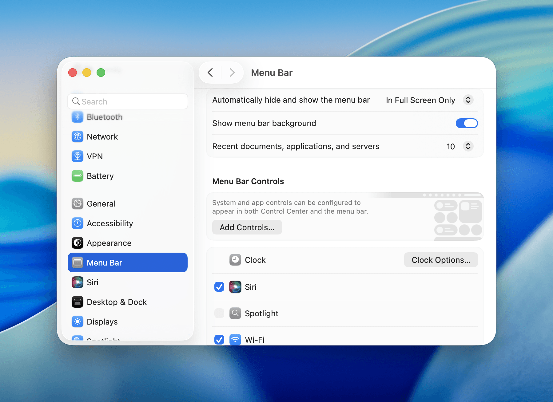Open Accessibility settings pane
The image size is (553, 402).
(x=128, y=223)
